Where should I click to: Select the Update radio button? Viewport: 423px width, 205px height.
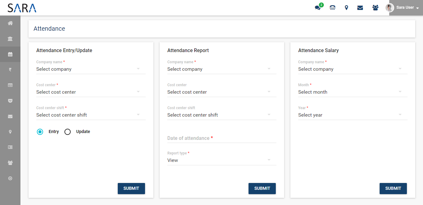68,132
